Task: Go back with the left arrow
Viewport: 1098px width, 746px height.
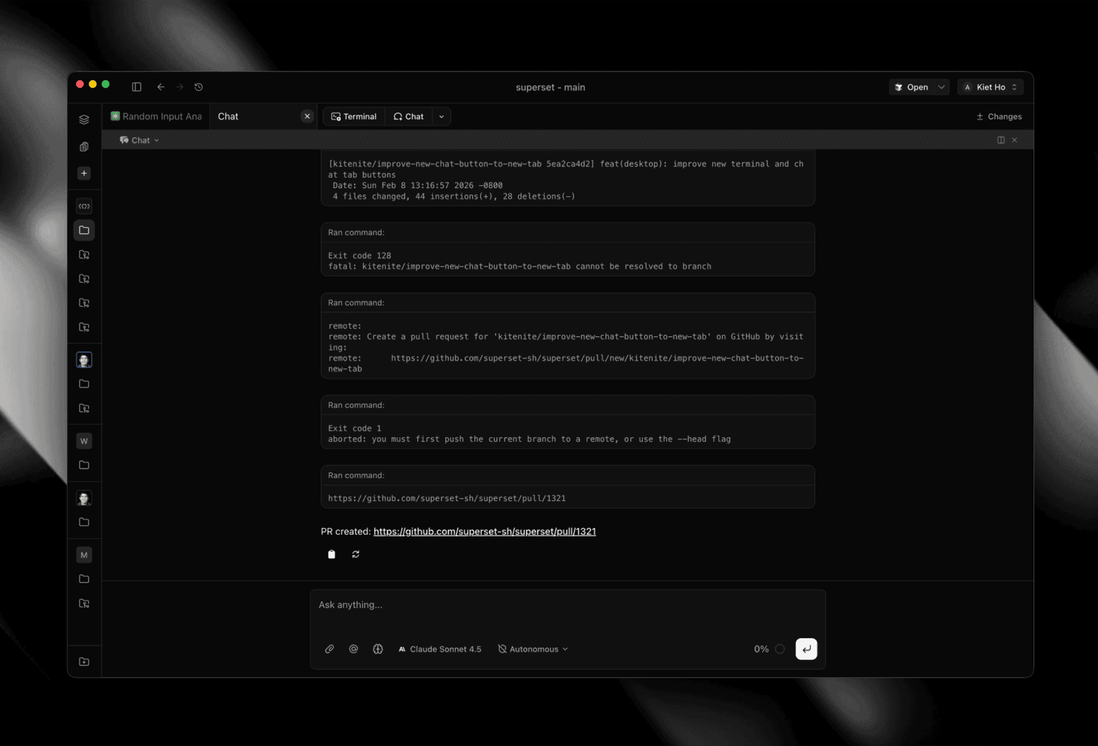Action: point(161,87)
